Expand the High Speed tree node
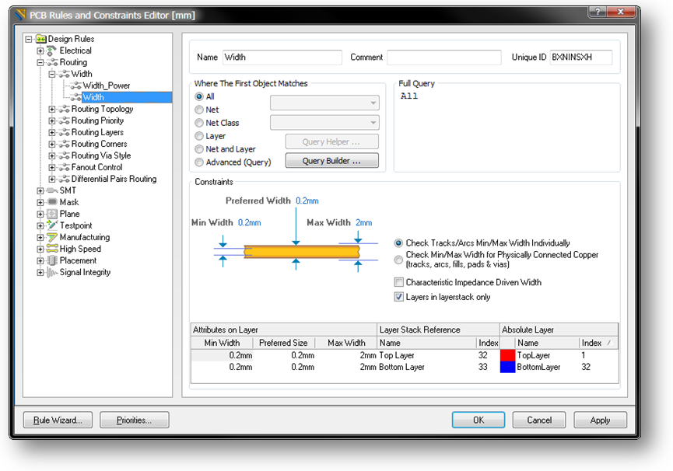The image size is (673, 471). [x=40, y=249]
